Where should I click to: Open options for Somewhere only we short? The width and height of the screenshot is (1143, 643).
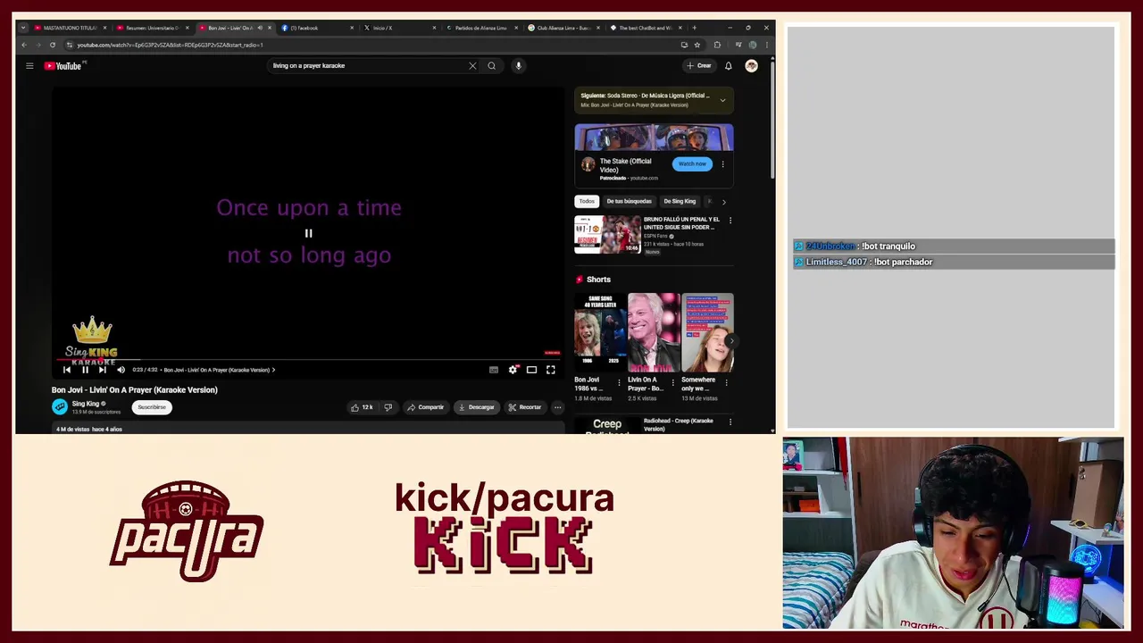tap(726, 383)
